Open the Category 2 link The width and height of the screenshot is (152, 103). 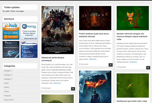pos(8,75)
